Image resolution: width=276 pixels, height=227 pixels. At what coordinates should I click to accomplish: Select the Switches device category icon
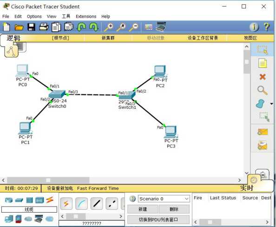[19, 200]
